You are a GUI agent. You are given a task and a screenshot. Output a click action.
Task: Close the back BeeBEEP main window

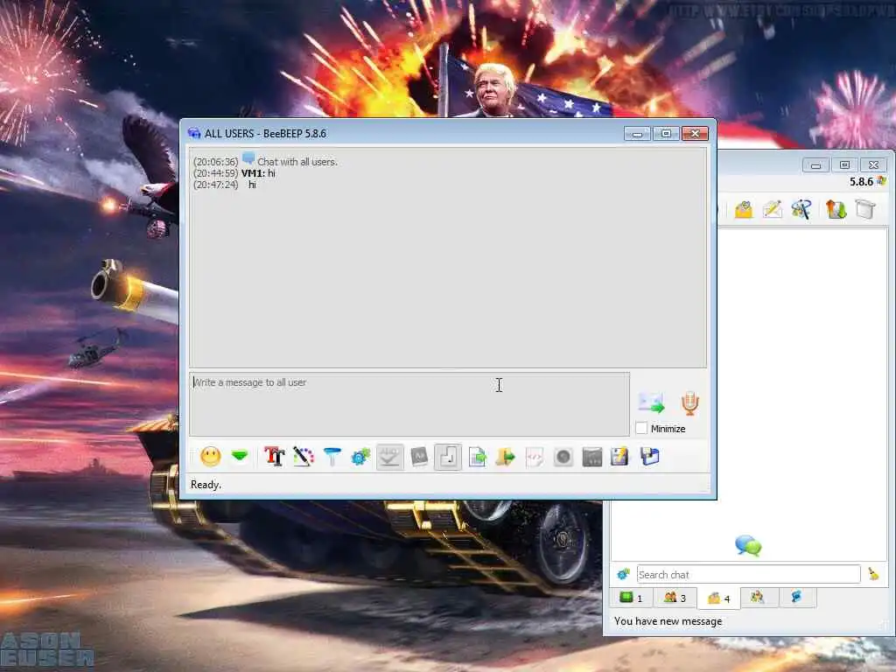click(x=874, y=165)
